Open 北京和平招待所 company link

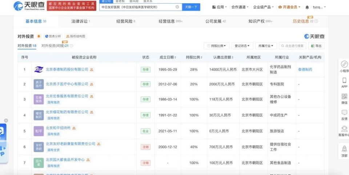point(58,128)
